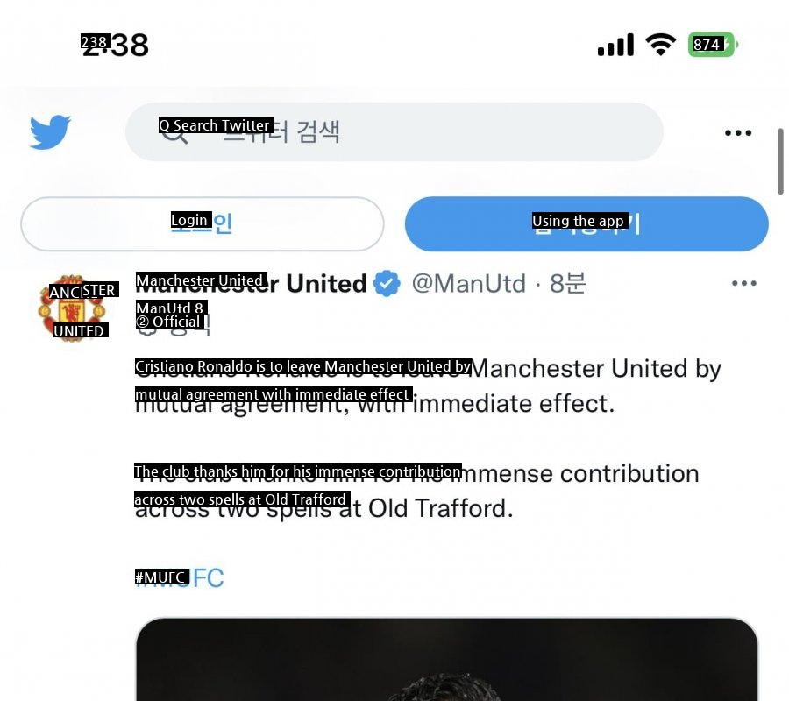Click the Official label icon under name
The width and height of the screenshot is (789, 701).
[x=146, y=324]
